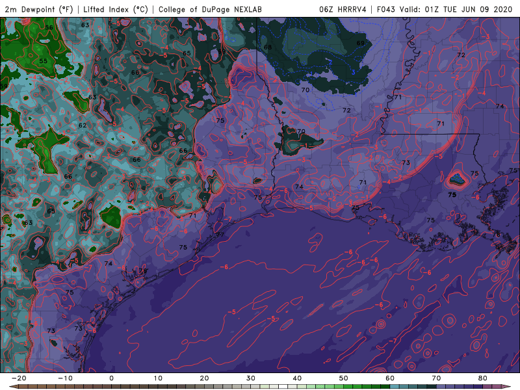Click the "68" dewpoint value on the map
The width and height of the screenshot is (520, 390).
268,47
